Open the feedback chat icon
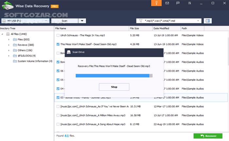 pos(178,3)
